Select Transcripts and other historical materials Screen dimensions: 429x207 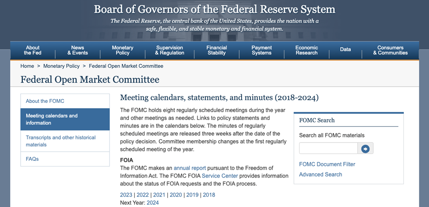(x=61, y=141)
